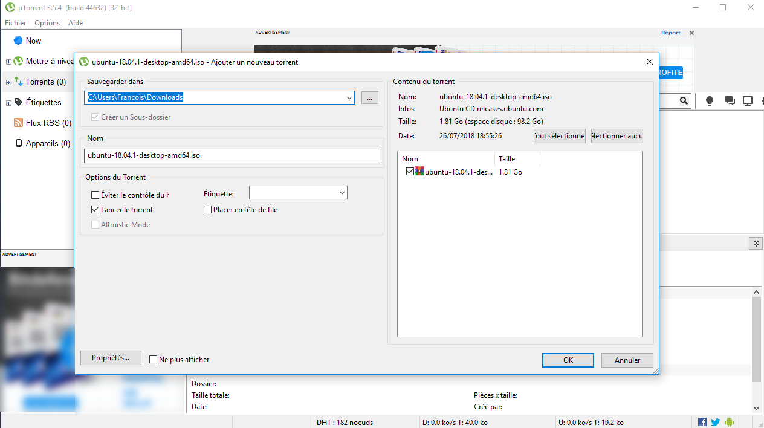Expand the Sauvegarder dans path dropdown
The image size is (764, 428).
349,97
